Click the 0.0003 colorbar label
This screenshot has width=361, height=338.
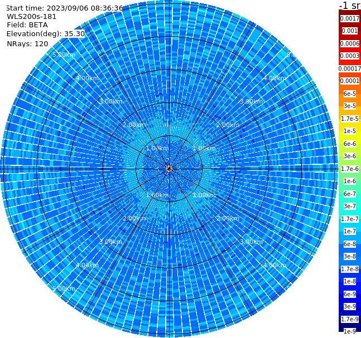coord(350,56)
